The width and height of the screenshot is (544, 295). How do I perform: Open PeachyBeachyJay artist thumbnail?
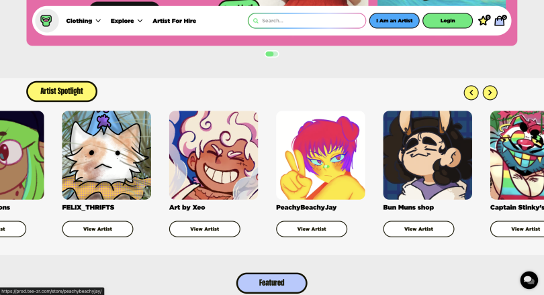pyautogui.click(x=320, y=155)
